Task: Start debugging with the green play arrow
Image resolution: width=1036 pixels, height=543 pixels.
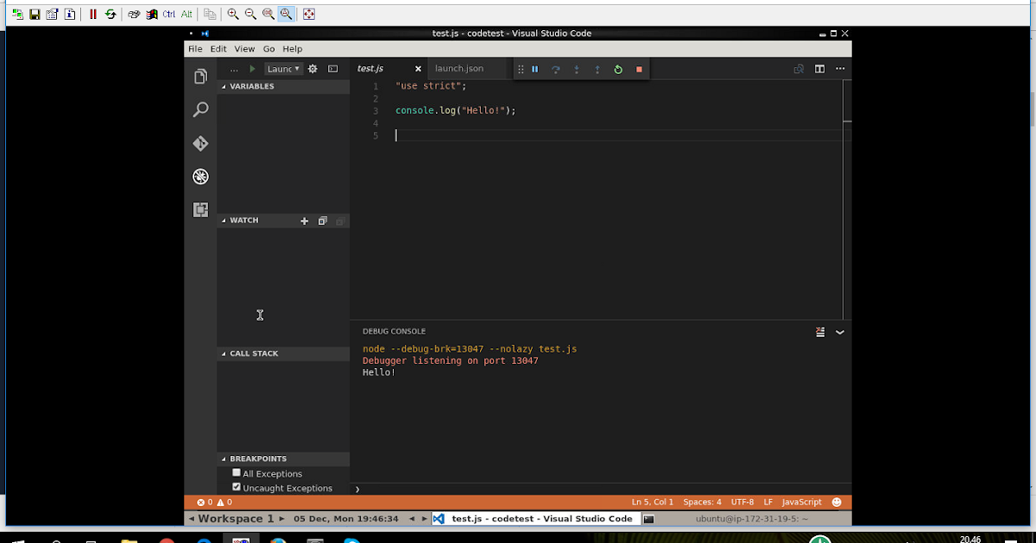Action: pyautogui.click(x=252, y=69)
